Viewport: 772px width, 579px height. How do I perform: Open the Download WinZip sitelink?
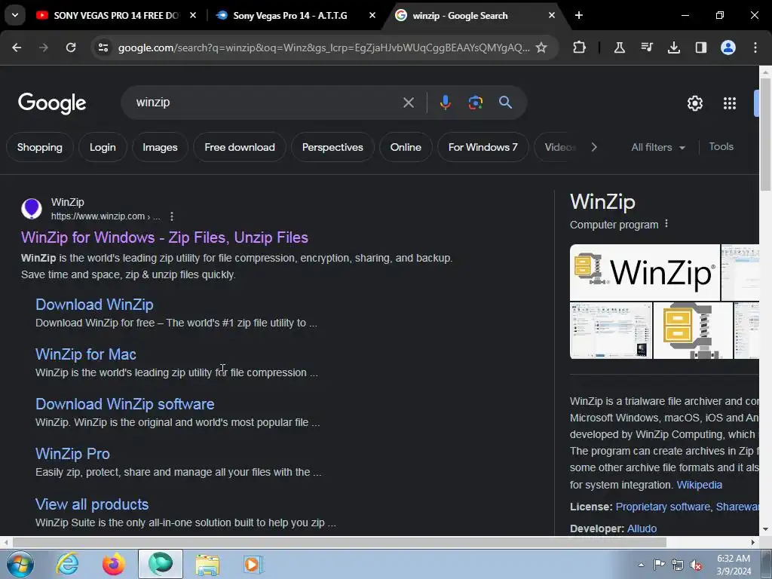coord(94,305)
